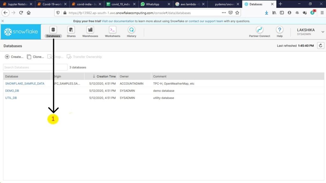Dismiss the free trial banner
This screenshot has height=183, width=326.
[x=3, y=21]
